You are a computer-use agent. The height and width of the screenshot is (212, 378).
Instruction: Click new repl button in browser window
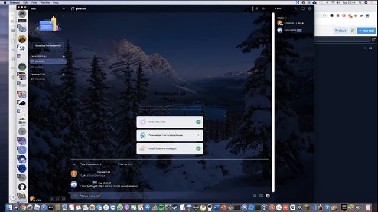(366, 31)
